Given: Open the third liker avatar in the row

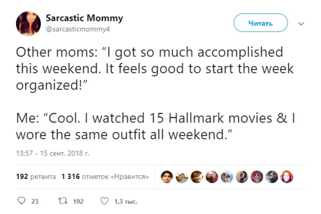Looking at the screenshot, I should [x=196, y=177].
